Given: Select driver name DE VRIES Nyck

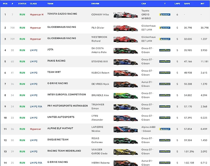Looking at the screenshot, I should pyautogui.click(x=100, y=84).
